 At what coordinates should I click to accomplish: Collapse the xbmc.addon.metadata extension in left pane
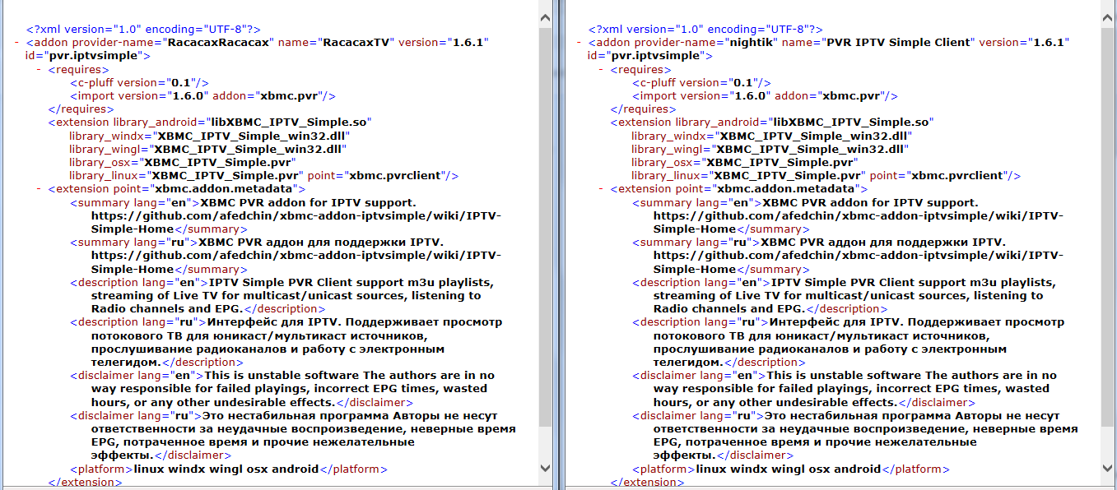(39, 189)
